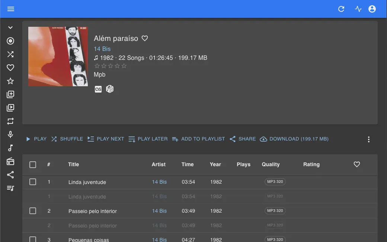
Task: Click the refresh icon in top bar
Action: 341,9
